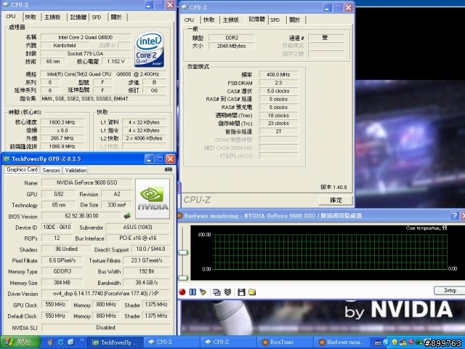The width and height of the screenshot is (465, 349).
Task: Click the 確定 button in CPU-Z
Action: click(336, 200)
